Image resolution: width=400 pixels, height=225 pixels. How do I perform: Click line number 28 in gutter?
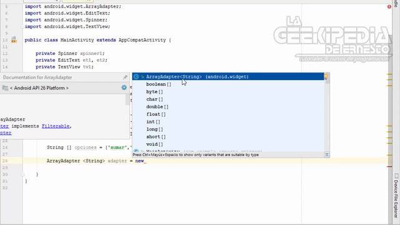click(x=5, y=161)
